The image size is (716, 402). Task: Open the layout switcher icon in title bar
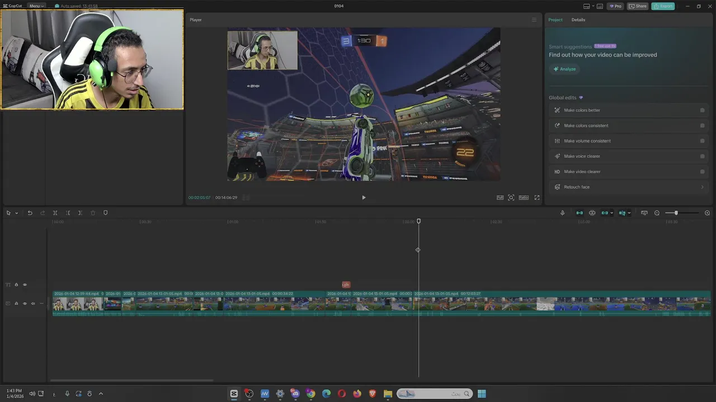[587, 6]
